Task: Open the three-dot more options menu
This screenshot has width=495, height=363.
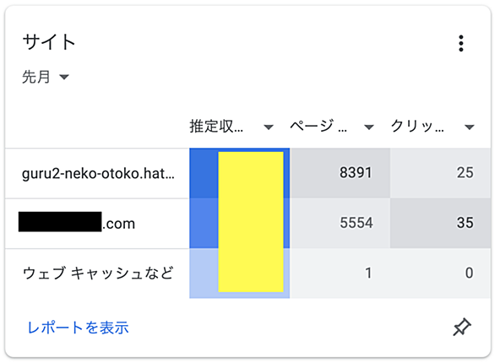Action: (461, 43)
